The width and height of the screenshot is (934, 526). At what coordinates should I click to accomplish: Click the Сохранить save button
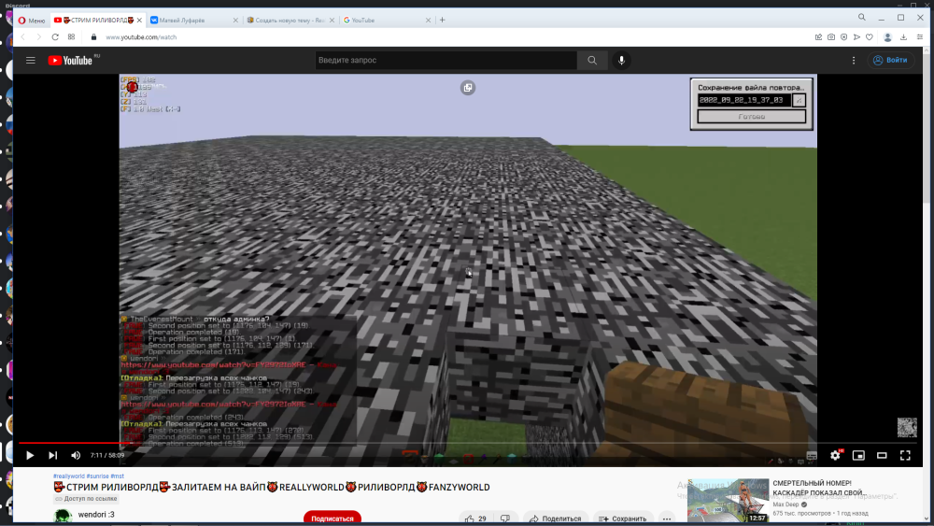[x=622, y=519]
